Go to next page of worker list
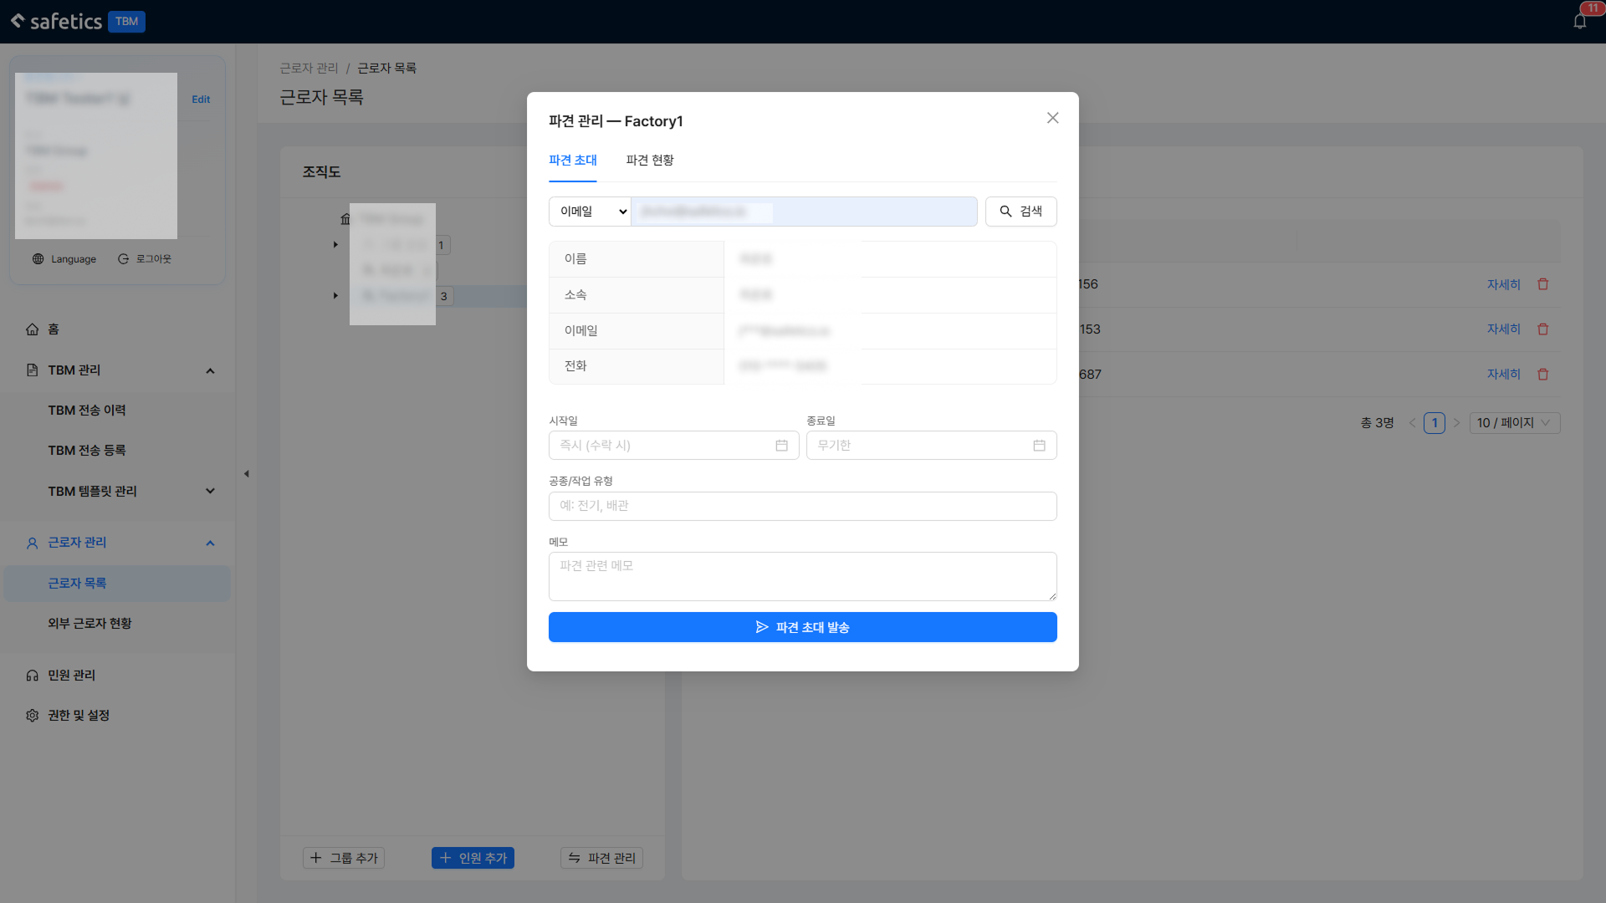The height and width of the screenshot is (903, 1606). pyautogui.click(x=1456, y=423)
